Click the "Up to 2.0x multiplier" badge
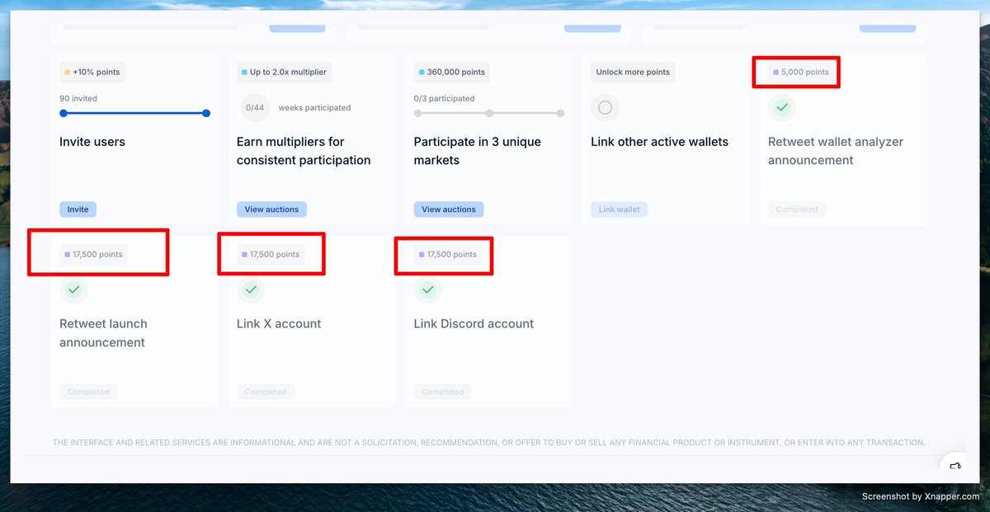This screenshot has width=990, height=512. click(x=283, y=72)
